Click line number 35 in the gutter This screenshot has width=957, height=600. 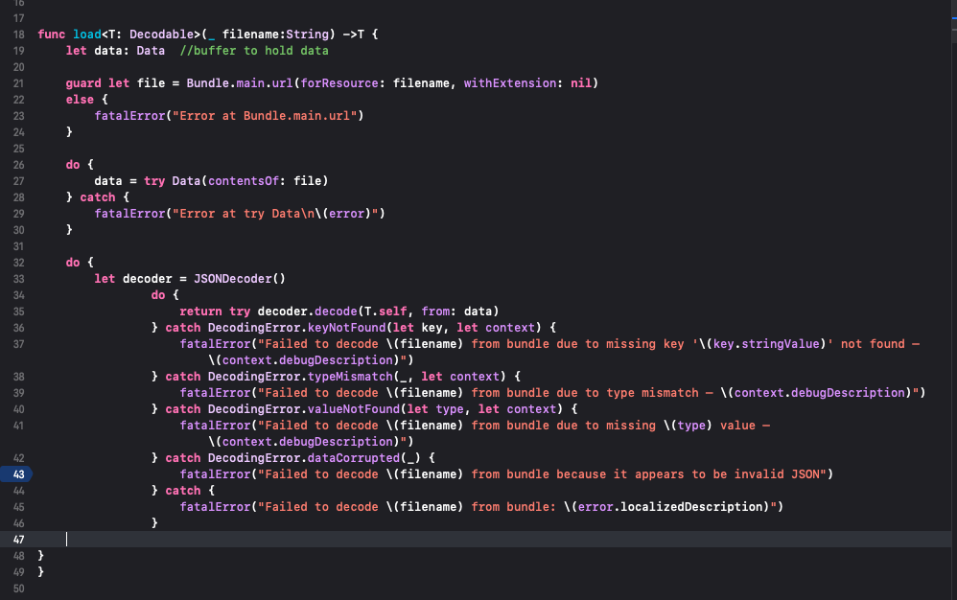coord(18,312)
